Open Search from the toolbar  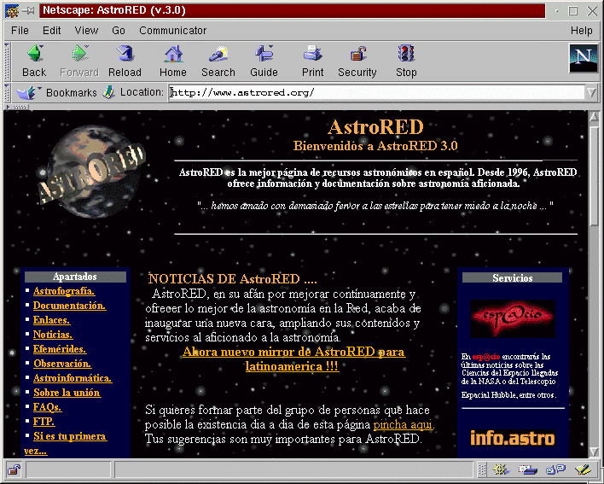[x=218, y=61]
